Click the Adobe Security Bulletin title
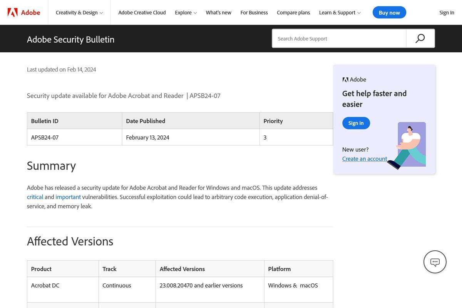The width and height of the screenshot is (462, 308). click(71, 39)
